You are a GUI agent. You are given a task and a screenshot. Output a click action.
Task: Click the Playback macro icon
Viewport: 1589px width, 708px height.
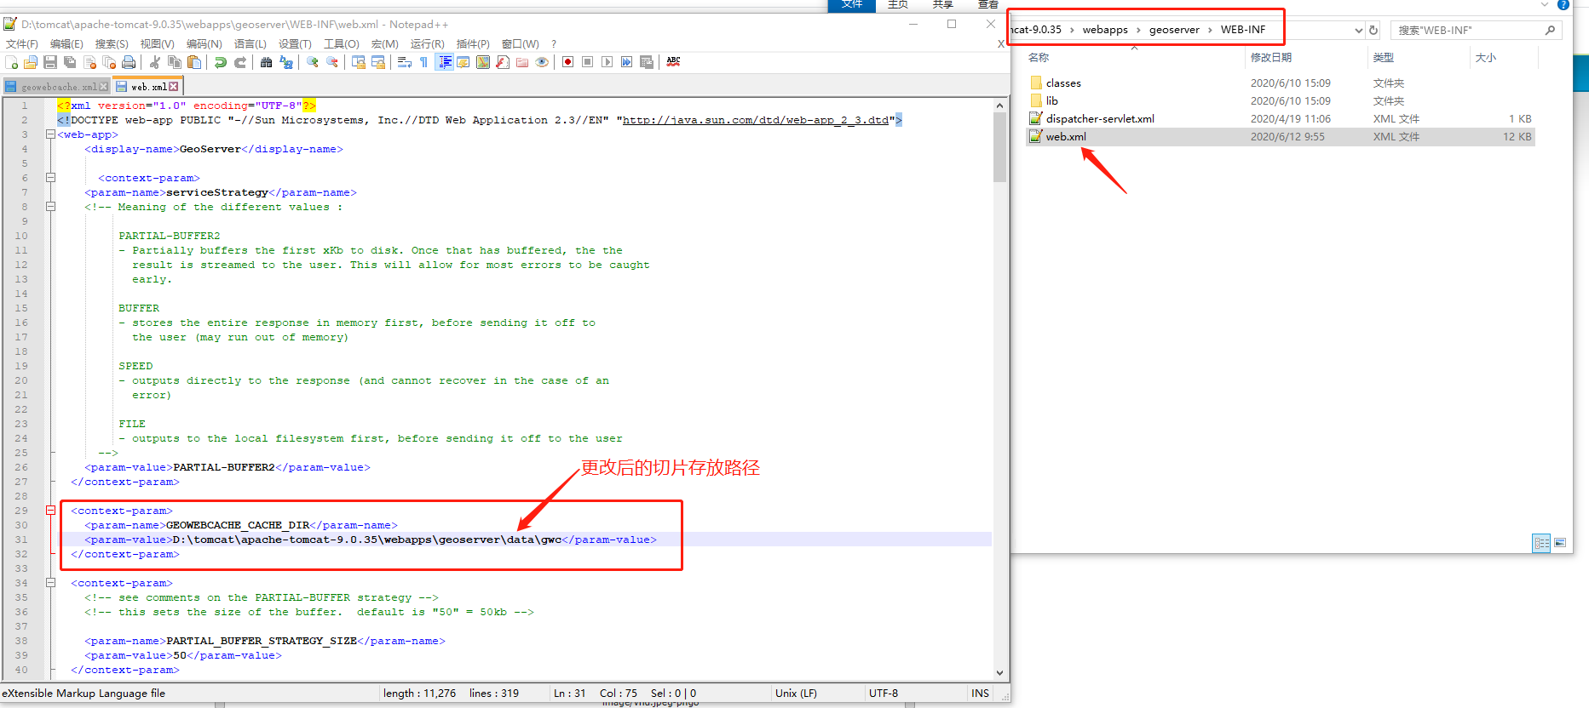click(607, 62)
